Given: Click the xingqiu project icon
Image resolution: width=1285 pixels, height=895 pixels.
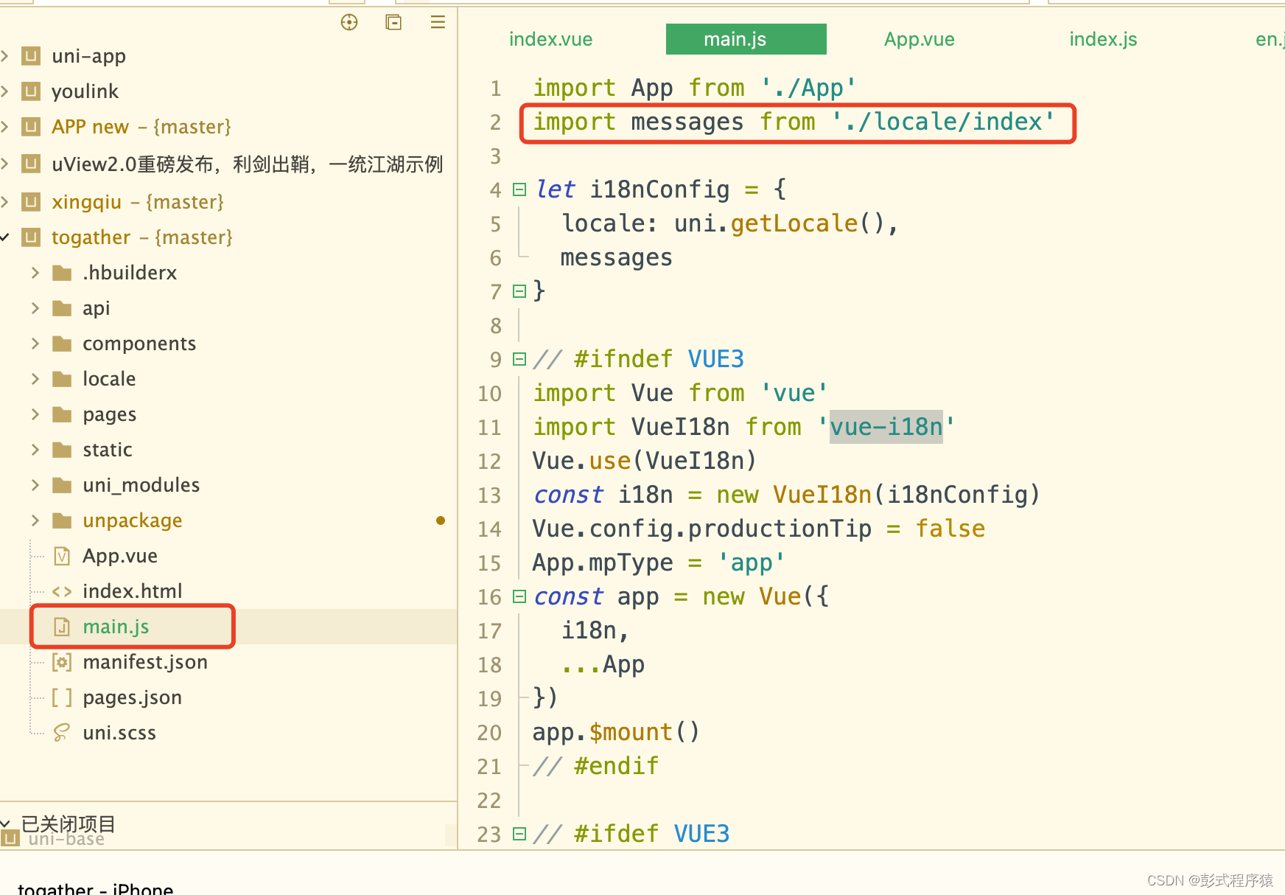Looking at the screenshot, I should click(x=31, y=202).
